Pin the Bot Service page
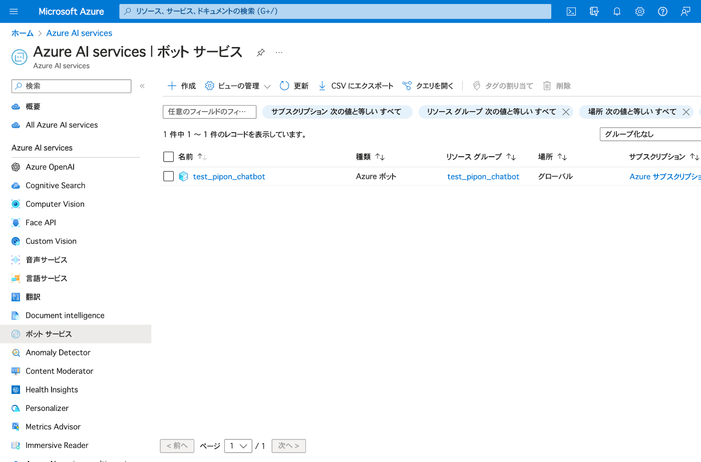The height and width of the screenshot is (462, 701). pyautogui.click(x=260, y=53)
